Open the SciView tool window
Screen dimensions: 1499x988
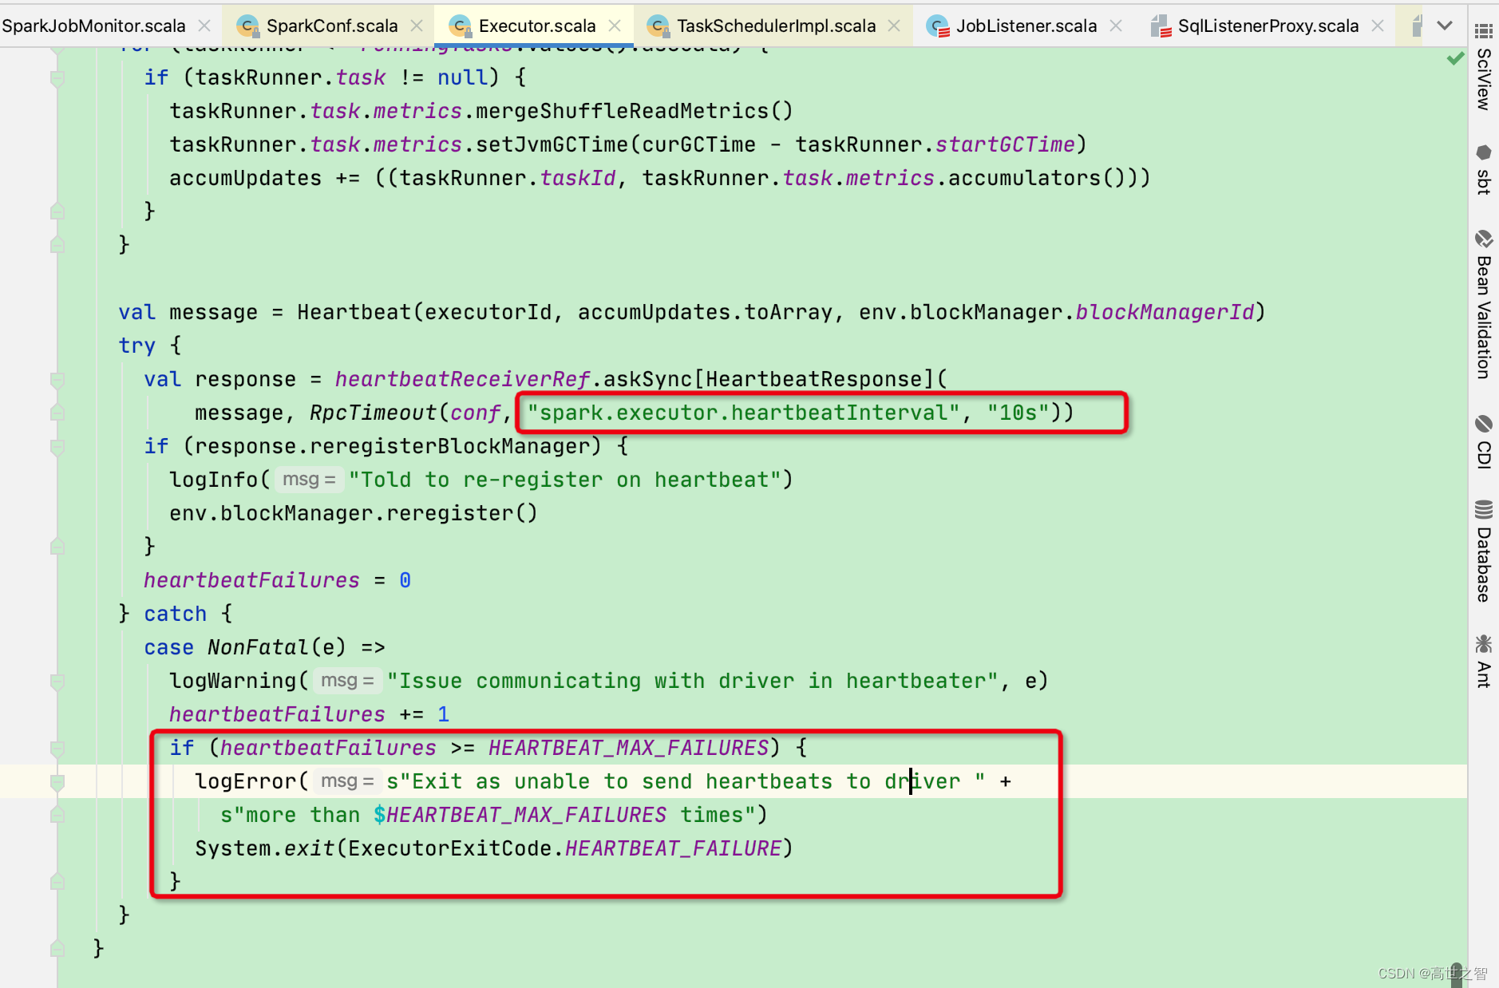tap(1483, 68)
